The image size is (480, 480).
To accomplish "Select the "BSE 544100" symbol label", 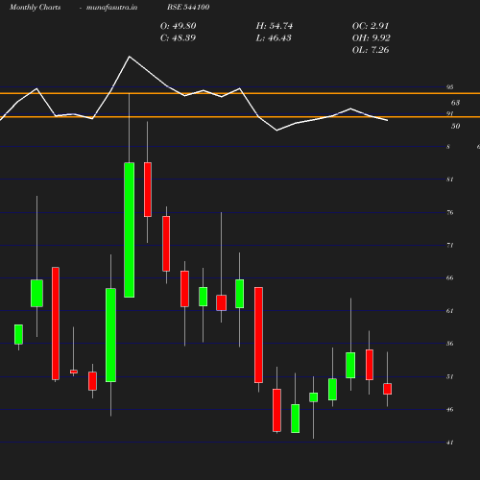I will tap(188, 7).
